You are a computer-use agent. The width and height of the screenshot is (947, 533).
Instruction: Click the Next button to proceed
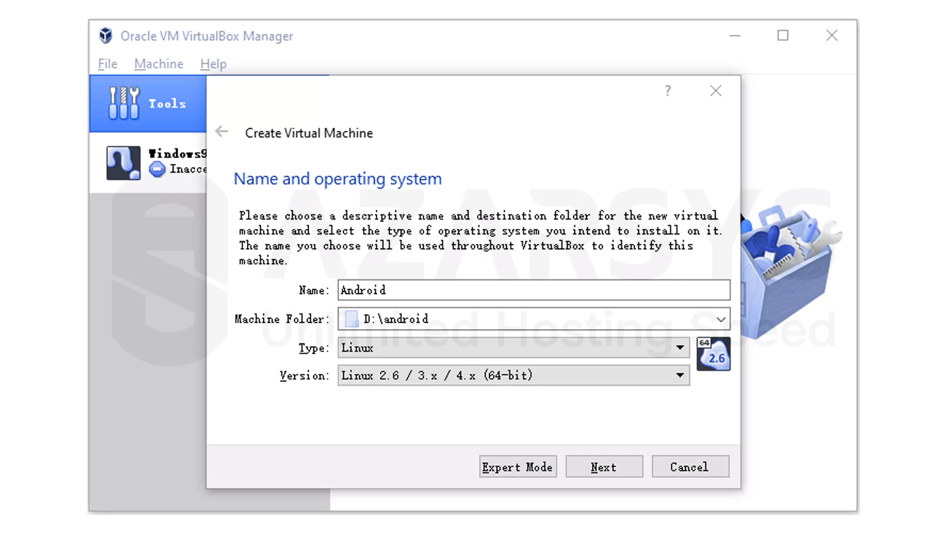[x=604, y=466]
